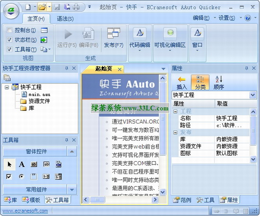Select the button control in toolbox

pos(34,164)
